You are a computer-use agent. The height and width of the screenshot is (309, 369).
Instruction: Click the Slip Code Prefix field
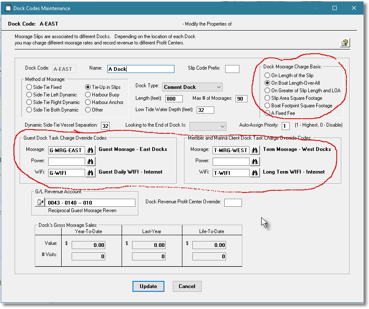tap(232, 69)
